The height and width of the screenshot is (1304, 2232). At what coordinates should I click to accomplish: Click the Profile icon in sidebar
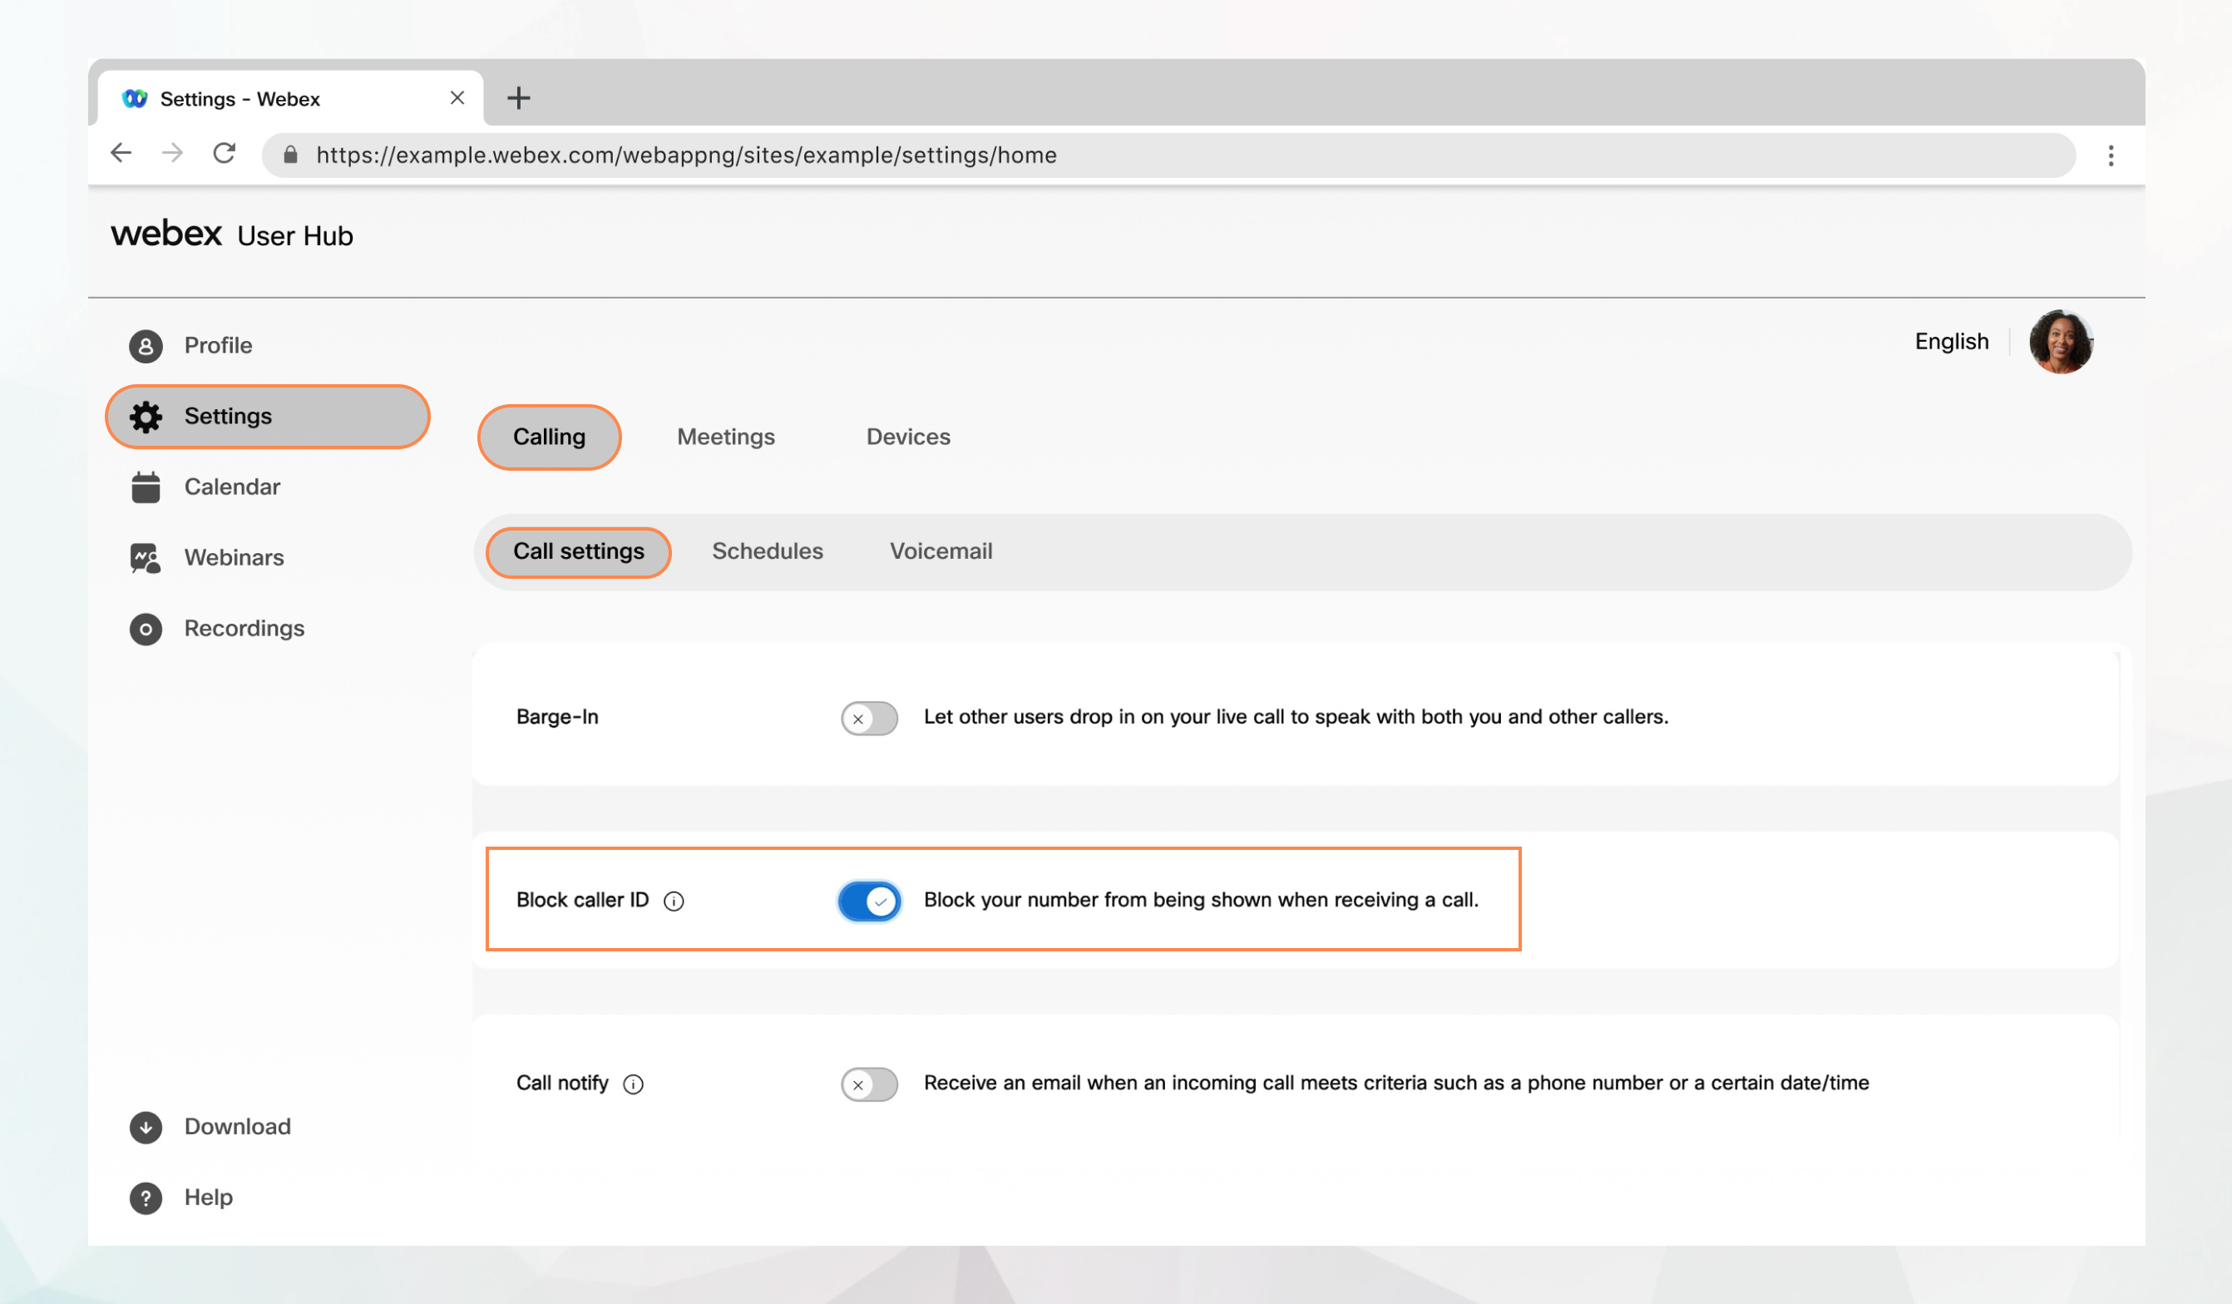coord(146,343)
